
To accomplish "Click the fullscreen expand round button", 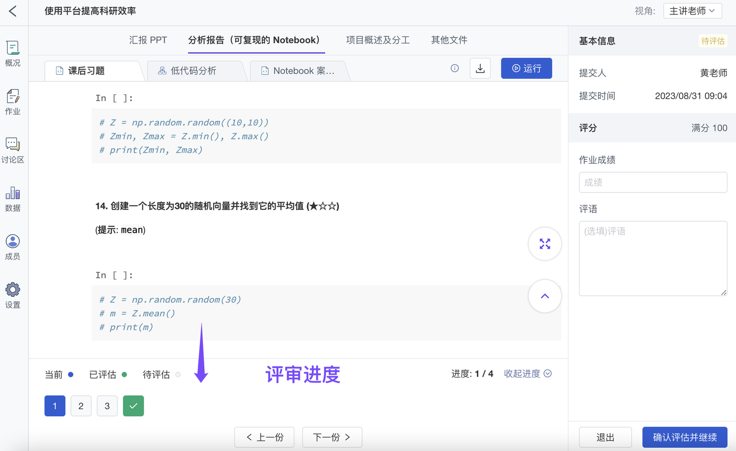I will point(545,244).
